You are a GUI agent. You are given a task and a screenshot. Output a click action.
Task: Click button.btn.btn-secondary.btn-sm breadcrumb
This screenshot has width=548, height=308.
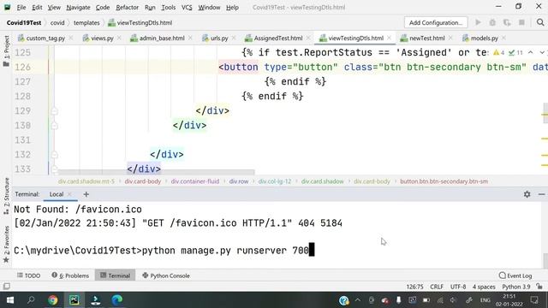[444, 181]
